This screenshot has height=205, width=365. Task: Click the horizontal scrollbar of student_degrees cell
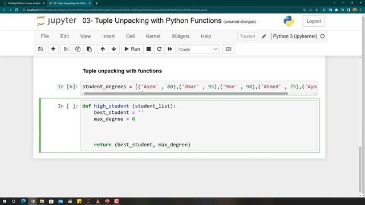click(186, 93)
